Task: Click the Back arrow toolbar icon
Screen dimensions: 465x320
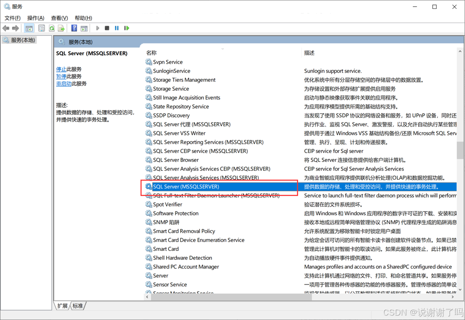Action: click(x=6, y=28)
